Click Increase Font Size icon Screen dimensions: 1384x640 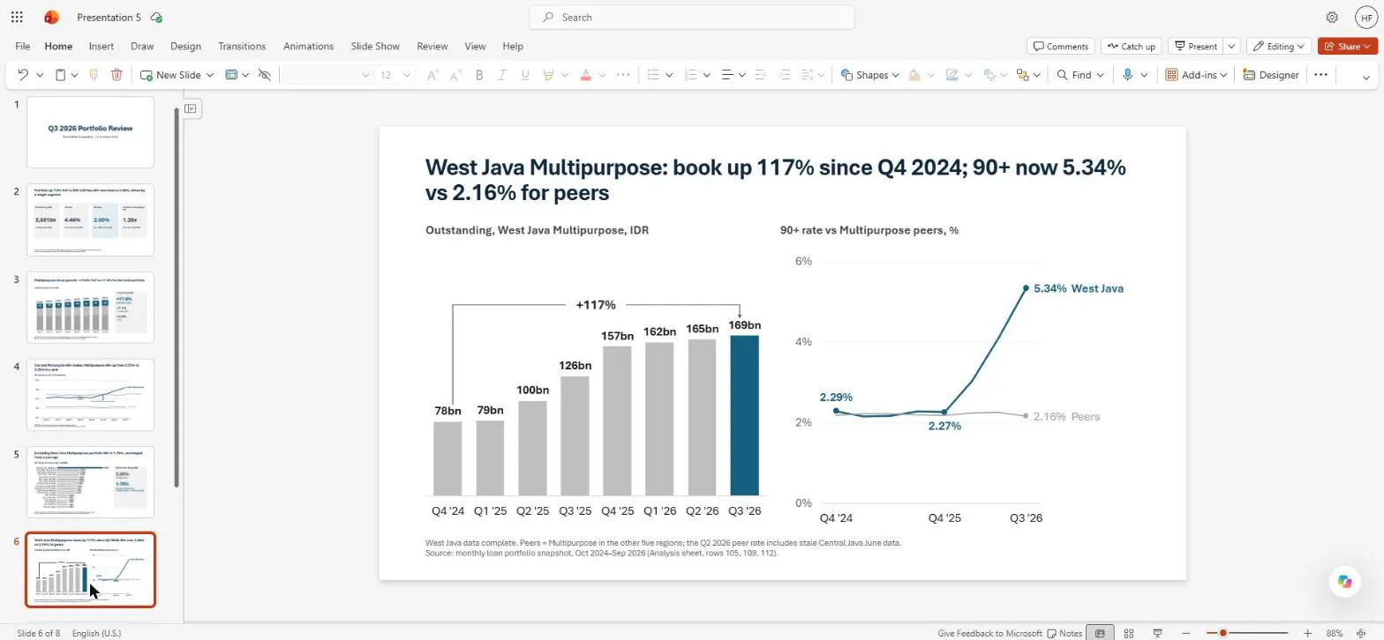tap(432, 75)
